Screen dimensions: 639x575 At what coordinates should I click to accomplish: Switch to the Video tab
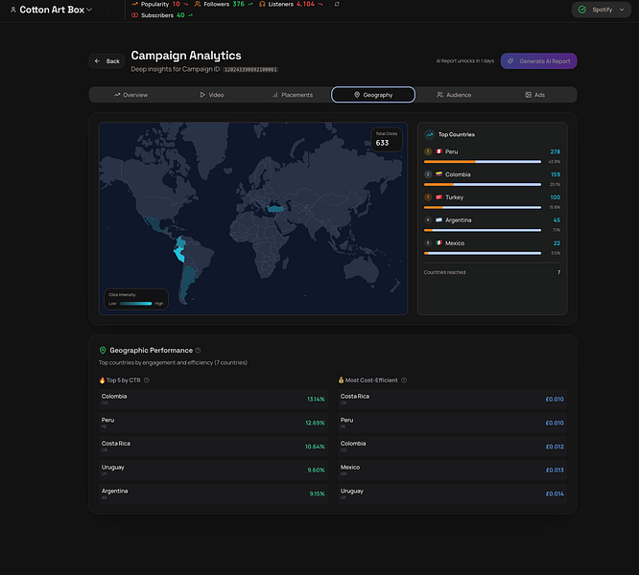211,95
